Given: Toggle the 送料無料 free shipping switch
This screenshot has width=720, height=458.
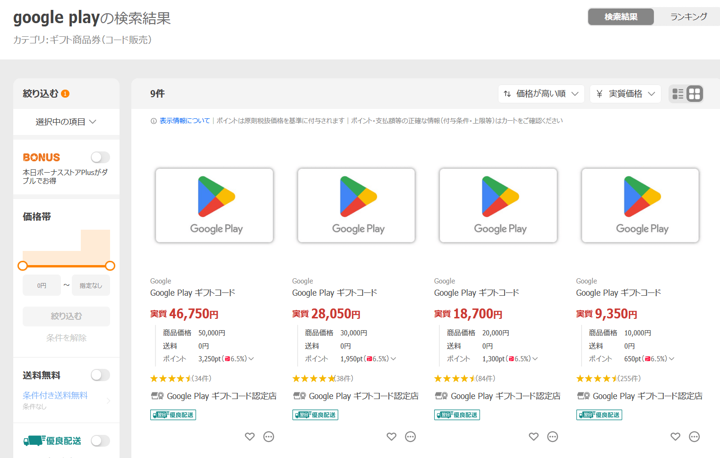Looking at the screenshot, I should [x=100, y=375].
